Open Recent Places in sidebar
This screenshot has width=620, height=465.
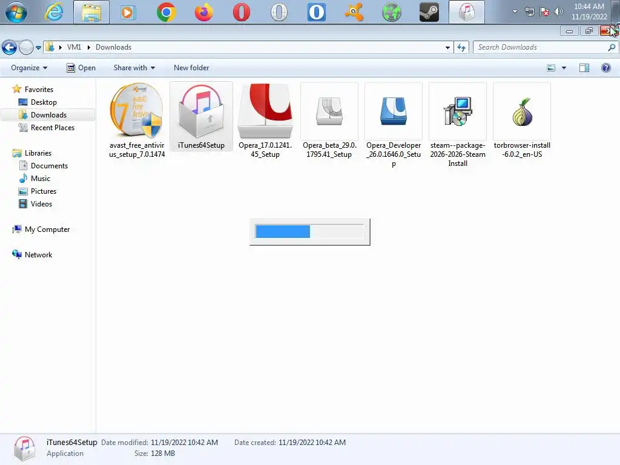(x=53, y=127)
